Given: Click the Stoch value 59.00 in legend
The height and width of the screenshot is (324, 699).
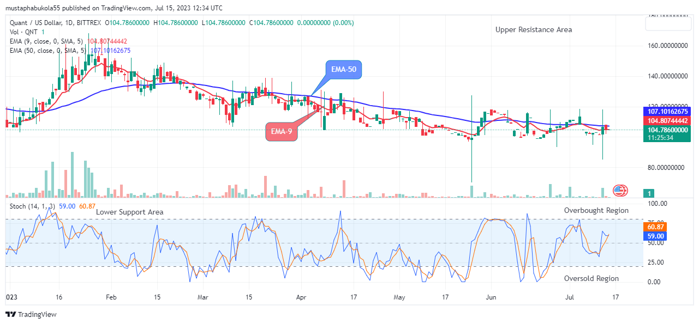Looking at the screenshot, I should (x=67, y=206).
